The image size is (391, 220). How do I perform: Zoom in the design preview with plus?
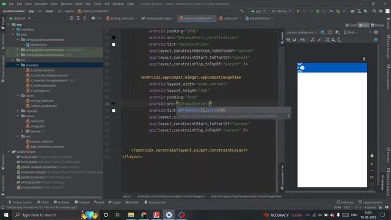pos(372,164)
